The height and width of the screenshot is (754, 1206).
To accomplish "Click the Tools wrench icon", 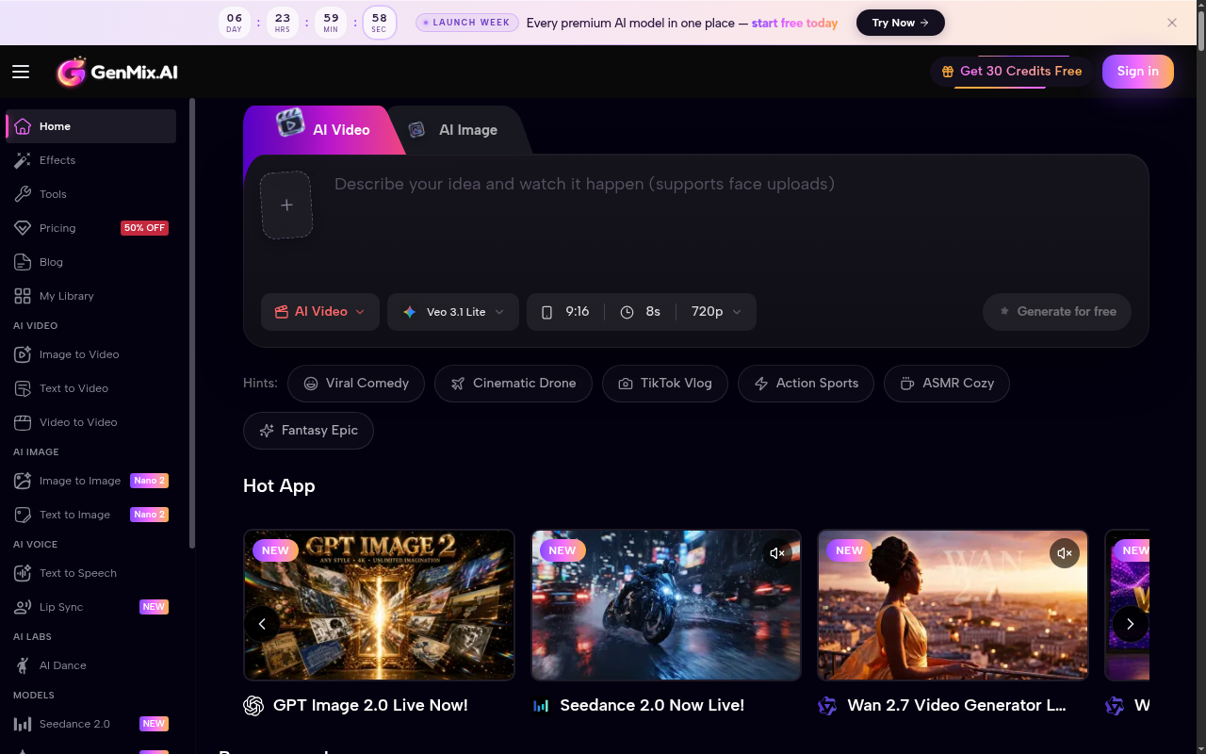I will [23, 194].
